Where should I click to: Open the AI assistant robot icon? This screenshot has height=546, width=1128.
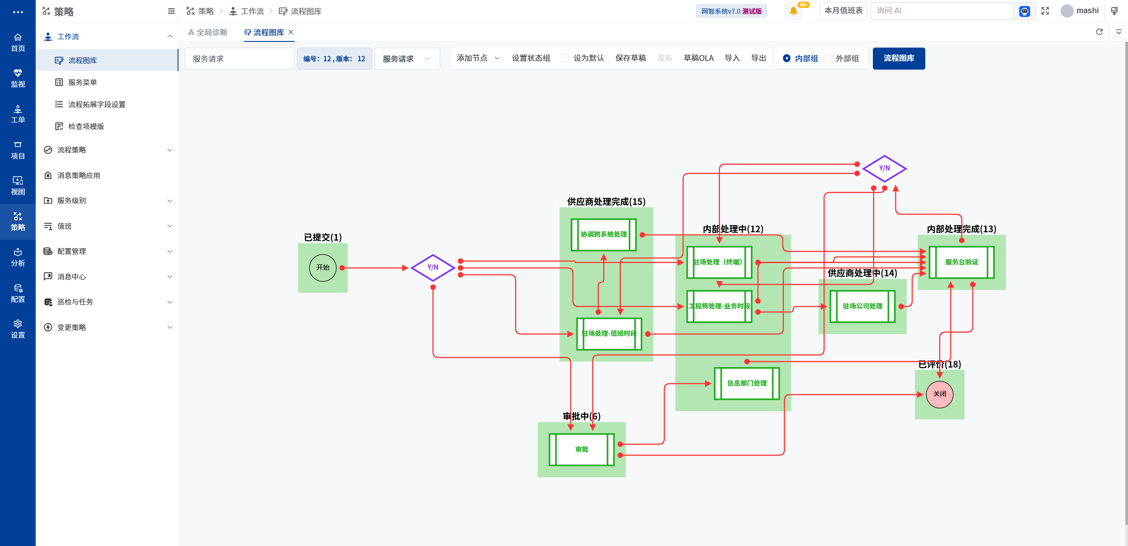[x=1024, y=11]
